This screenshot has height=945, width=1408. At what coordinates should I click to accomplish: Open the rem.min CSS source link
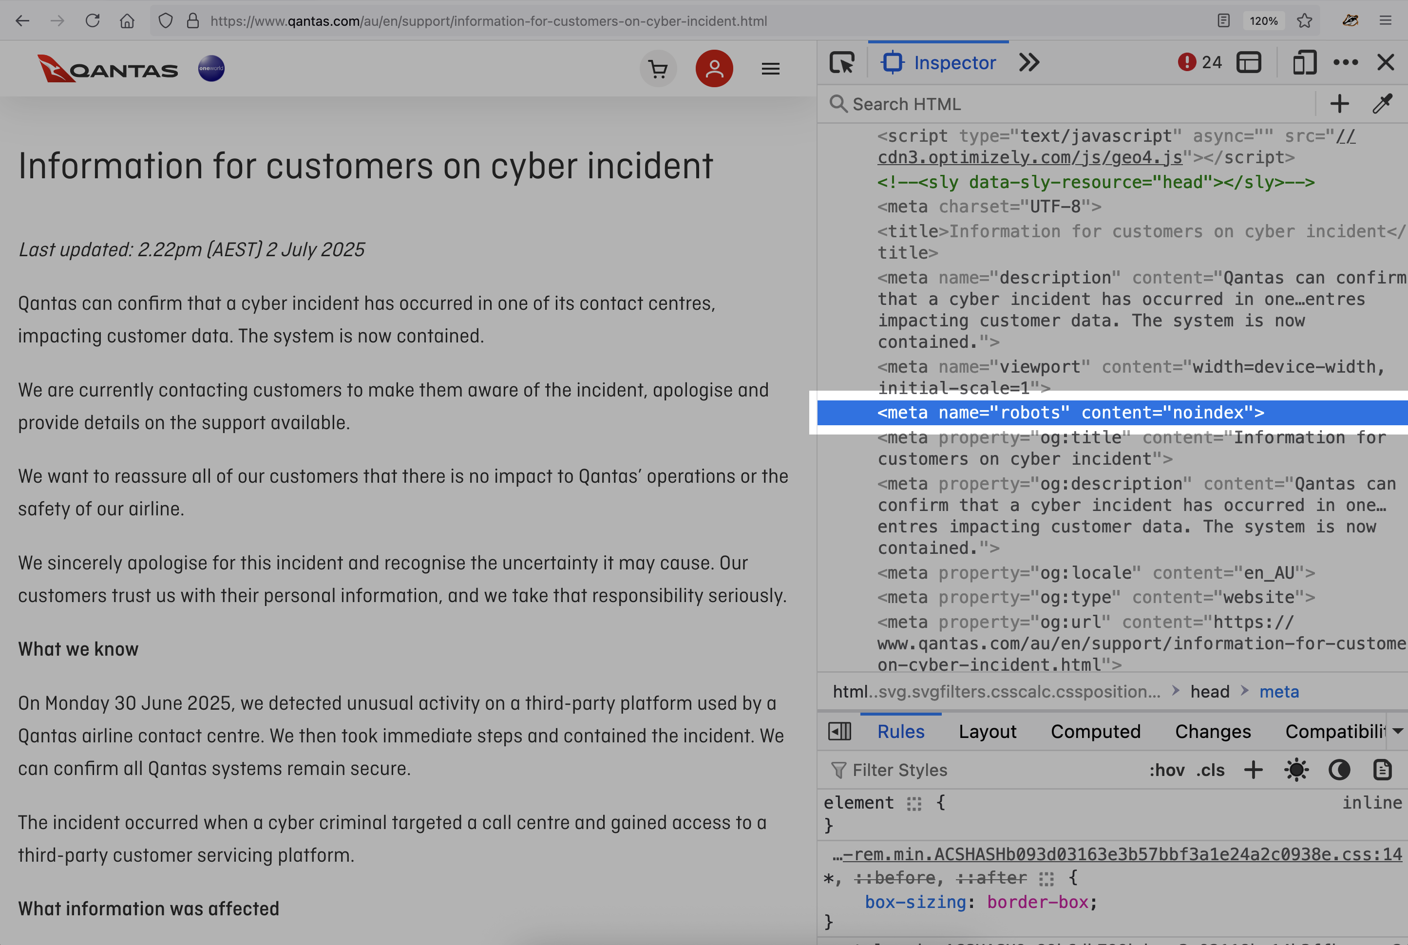click(x=1118, y=854)
